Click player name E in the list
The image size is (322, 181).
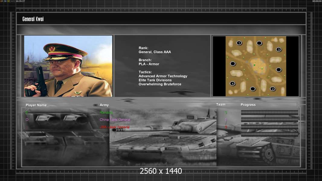click(27, 112)
